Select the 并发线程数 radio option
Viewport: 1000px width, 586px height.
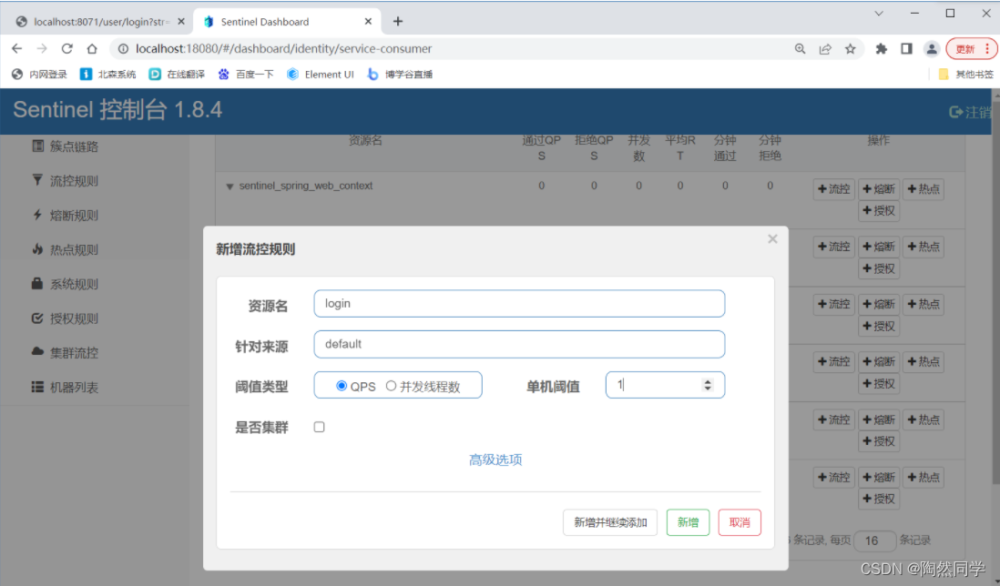coord(391,386)
